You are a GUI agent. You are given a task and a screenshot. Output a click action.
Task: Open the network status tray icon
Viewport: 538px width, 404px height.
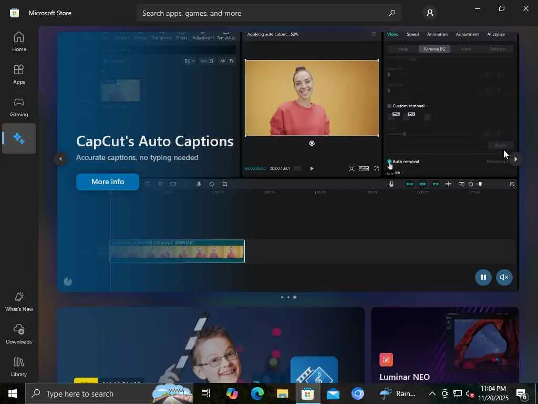(x=458, y=393)
